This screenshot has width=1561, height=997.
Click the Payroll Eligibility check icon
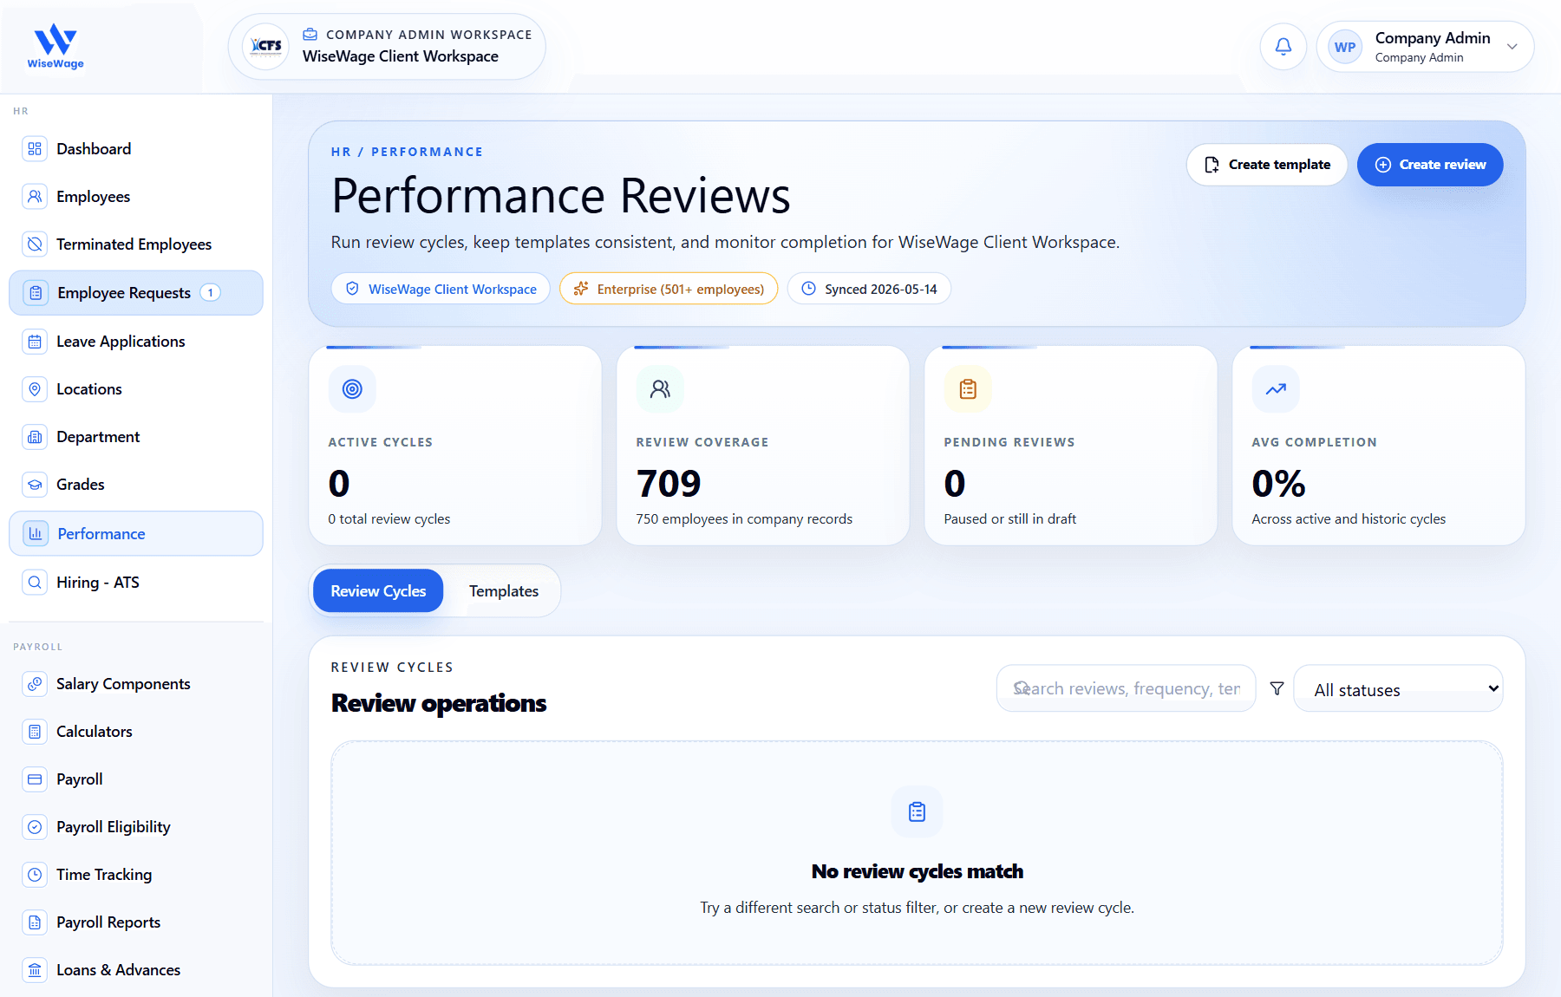click(35, 827)
